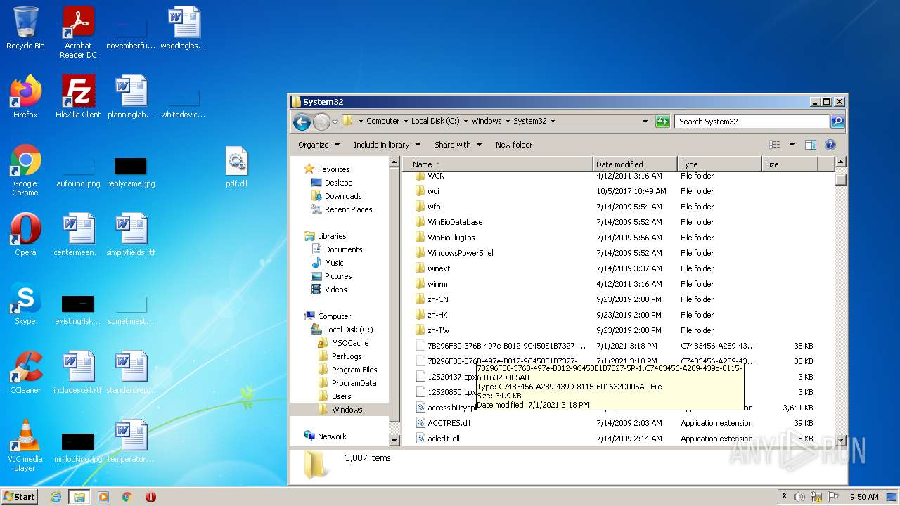Launch Acrobat Reader DC from desktop
900x506 pixels.
coord(78,32)
